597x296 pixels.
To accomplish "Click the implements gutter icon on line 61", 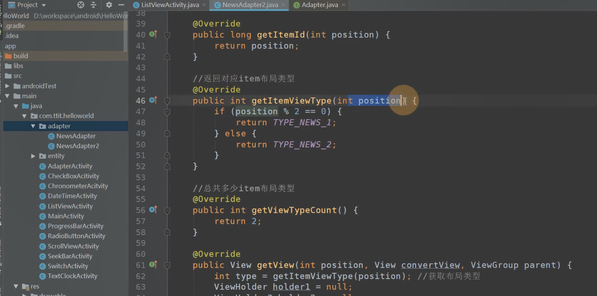I will click(x=153, y=264).
